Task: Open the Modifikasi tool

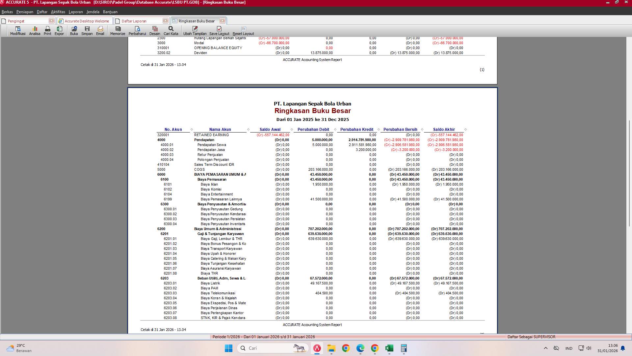Action: 17,30
